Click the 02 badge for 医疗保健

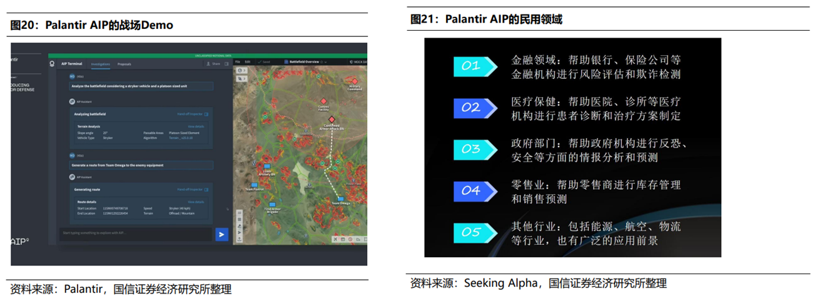tap(476, 108)
